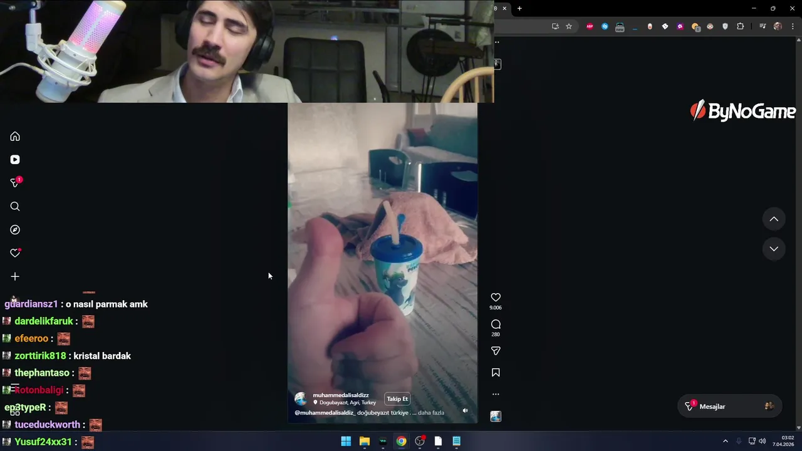
Task: Click chat username Yusuf24xx31
Action: click(43, 442)
